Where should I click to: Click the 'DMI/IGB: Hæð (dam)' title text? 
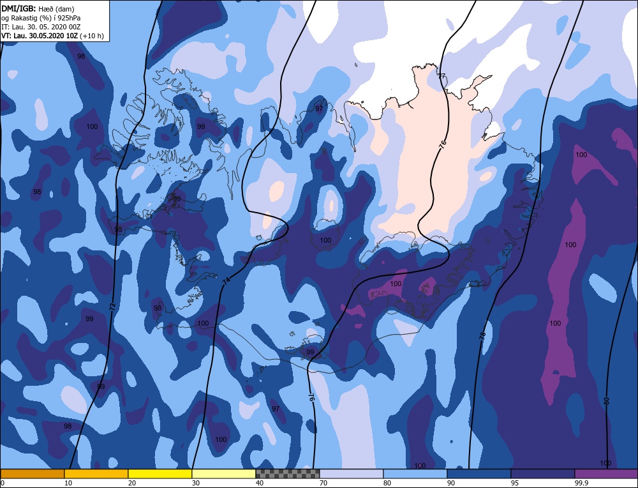click(x=38, y=8)
